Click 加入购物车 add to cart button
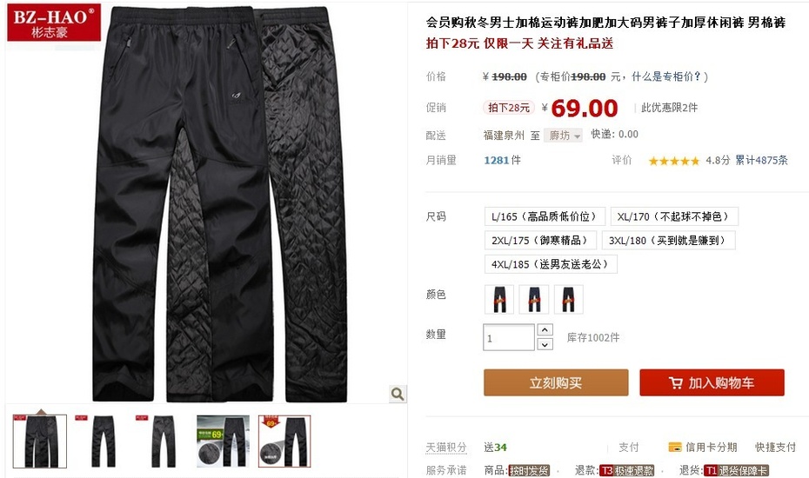809x478 pixels. click(x=712, y=382)
